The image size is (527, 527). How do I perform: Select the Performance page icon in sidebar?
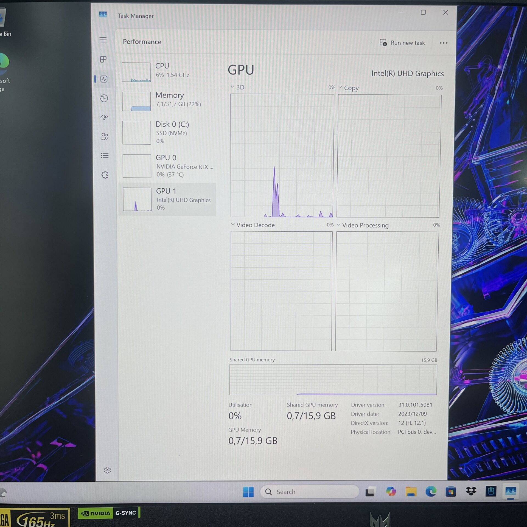click(104, 79)
